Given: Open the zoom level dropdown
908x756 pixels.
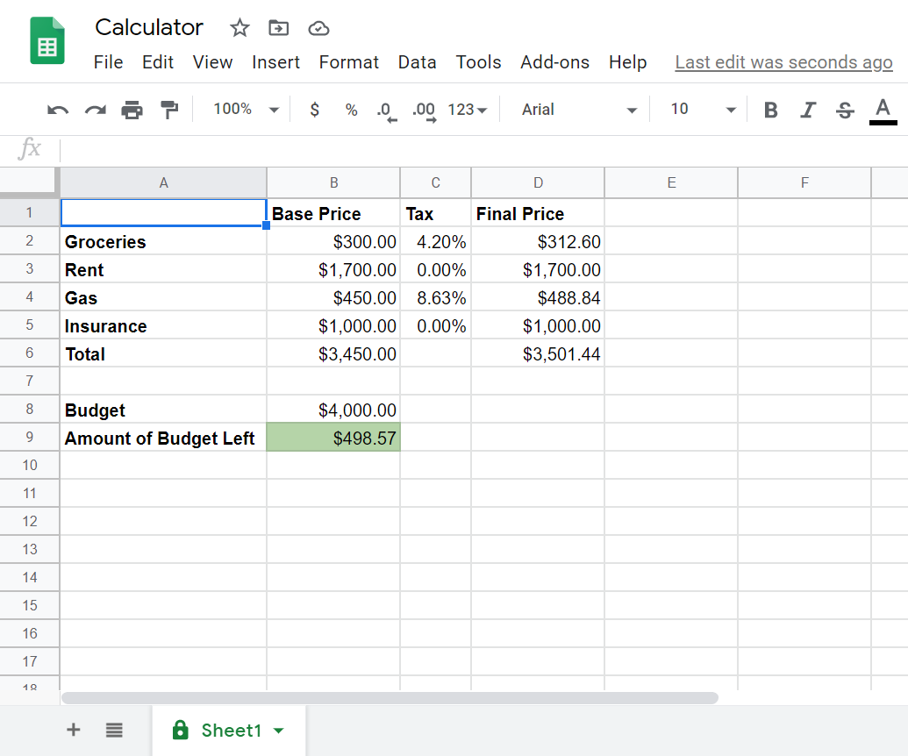Looking at the screenshot, I should coord(244,109).
